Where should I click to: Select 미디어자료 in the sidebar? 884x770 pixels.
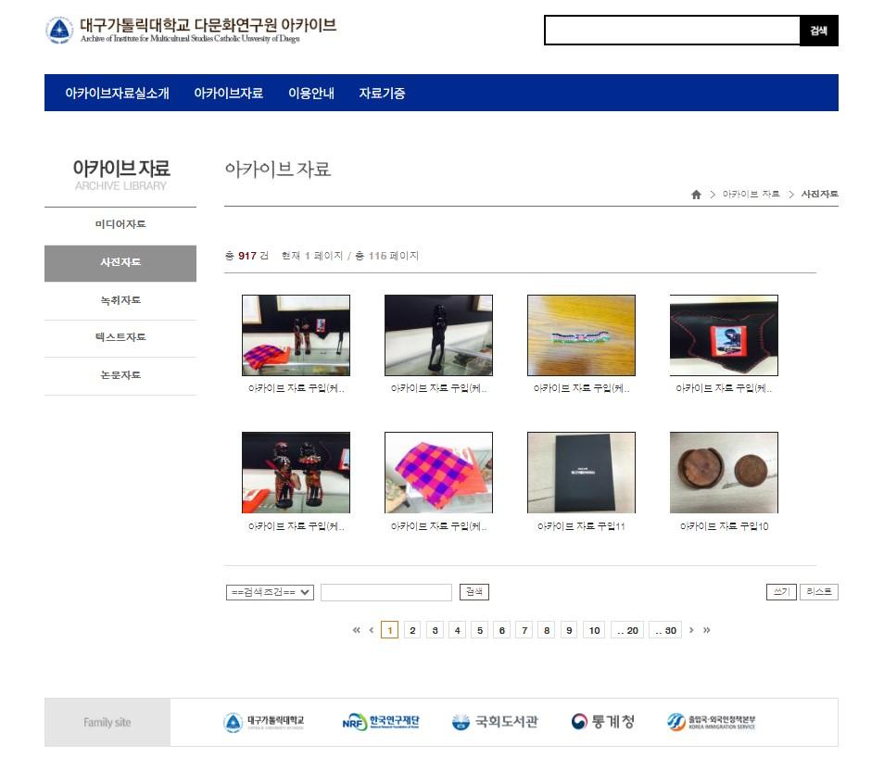pyautogui.click(x=120, y=224)
